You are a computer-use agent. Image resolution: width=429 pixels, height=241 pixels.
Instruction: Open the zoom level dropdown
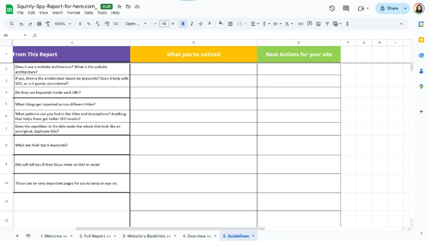[x=62, y=24]
